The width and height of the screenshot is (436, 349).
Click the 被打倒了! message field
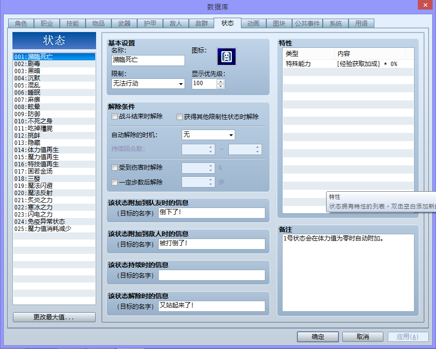pos(212,244)
